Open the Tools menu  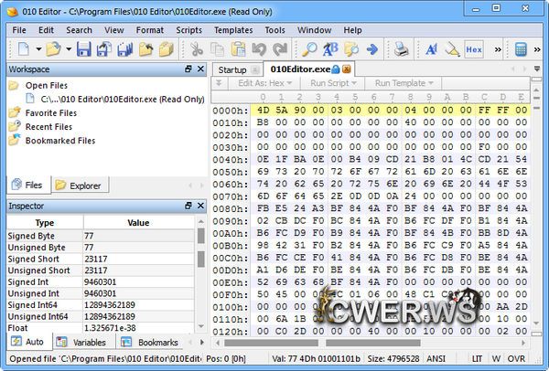274,30
